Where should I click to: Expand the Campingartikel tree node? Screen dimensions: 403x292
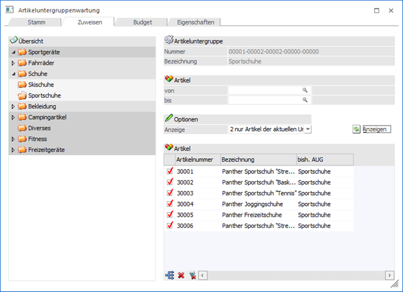[x=13, y=117]
